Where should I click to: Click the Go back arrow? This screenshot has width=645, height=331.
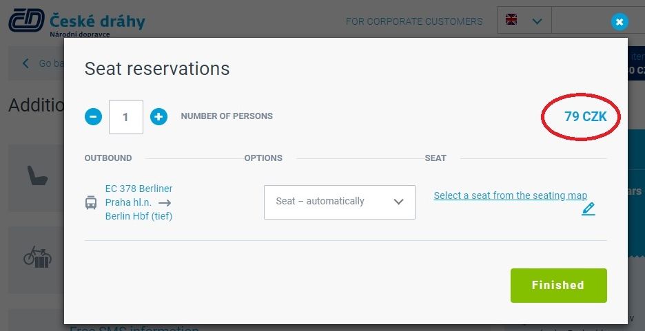point(25,63)
